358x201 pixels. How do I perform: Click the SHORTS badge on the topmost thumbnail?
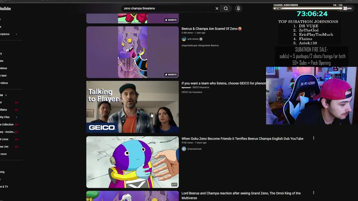coord(171,20)
